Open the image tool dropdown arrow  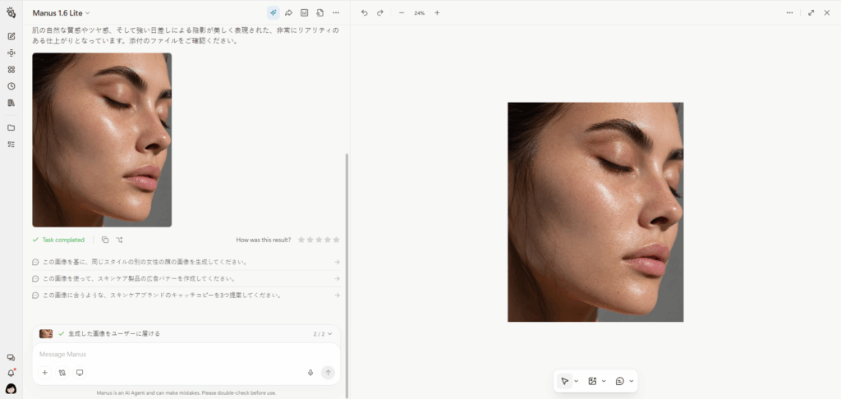[604, 381]
